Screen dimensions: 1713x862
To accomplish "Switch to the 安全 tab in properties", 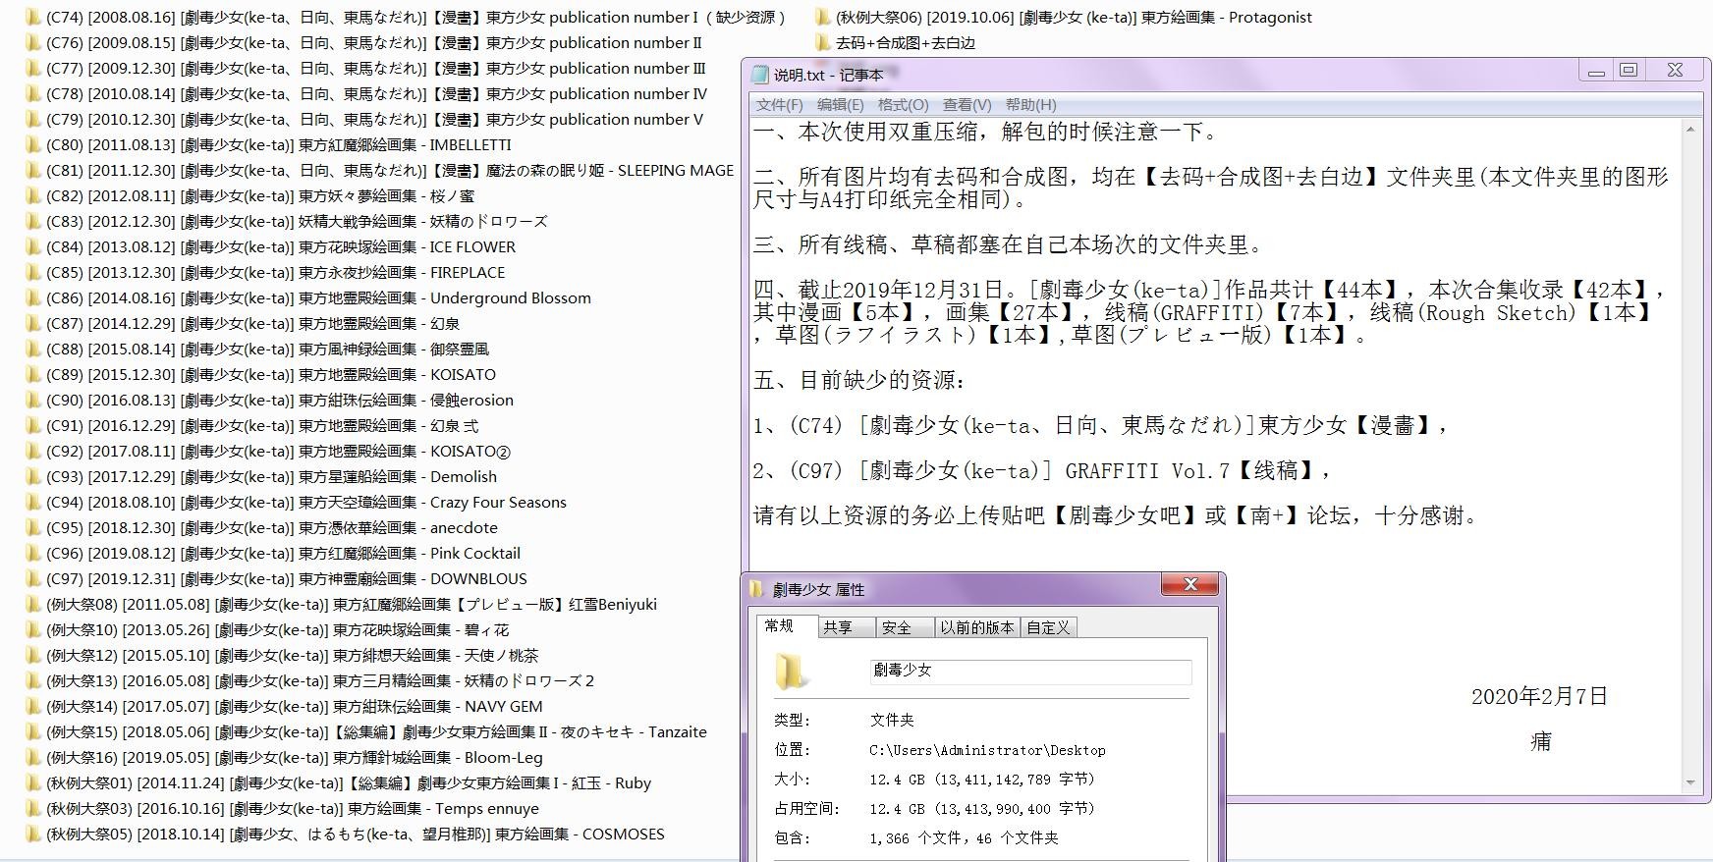I will (896, 627).
